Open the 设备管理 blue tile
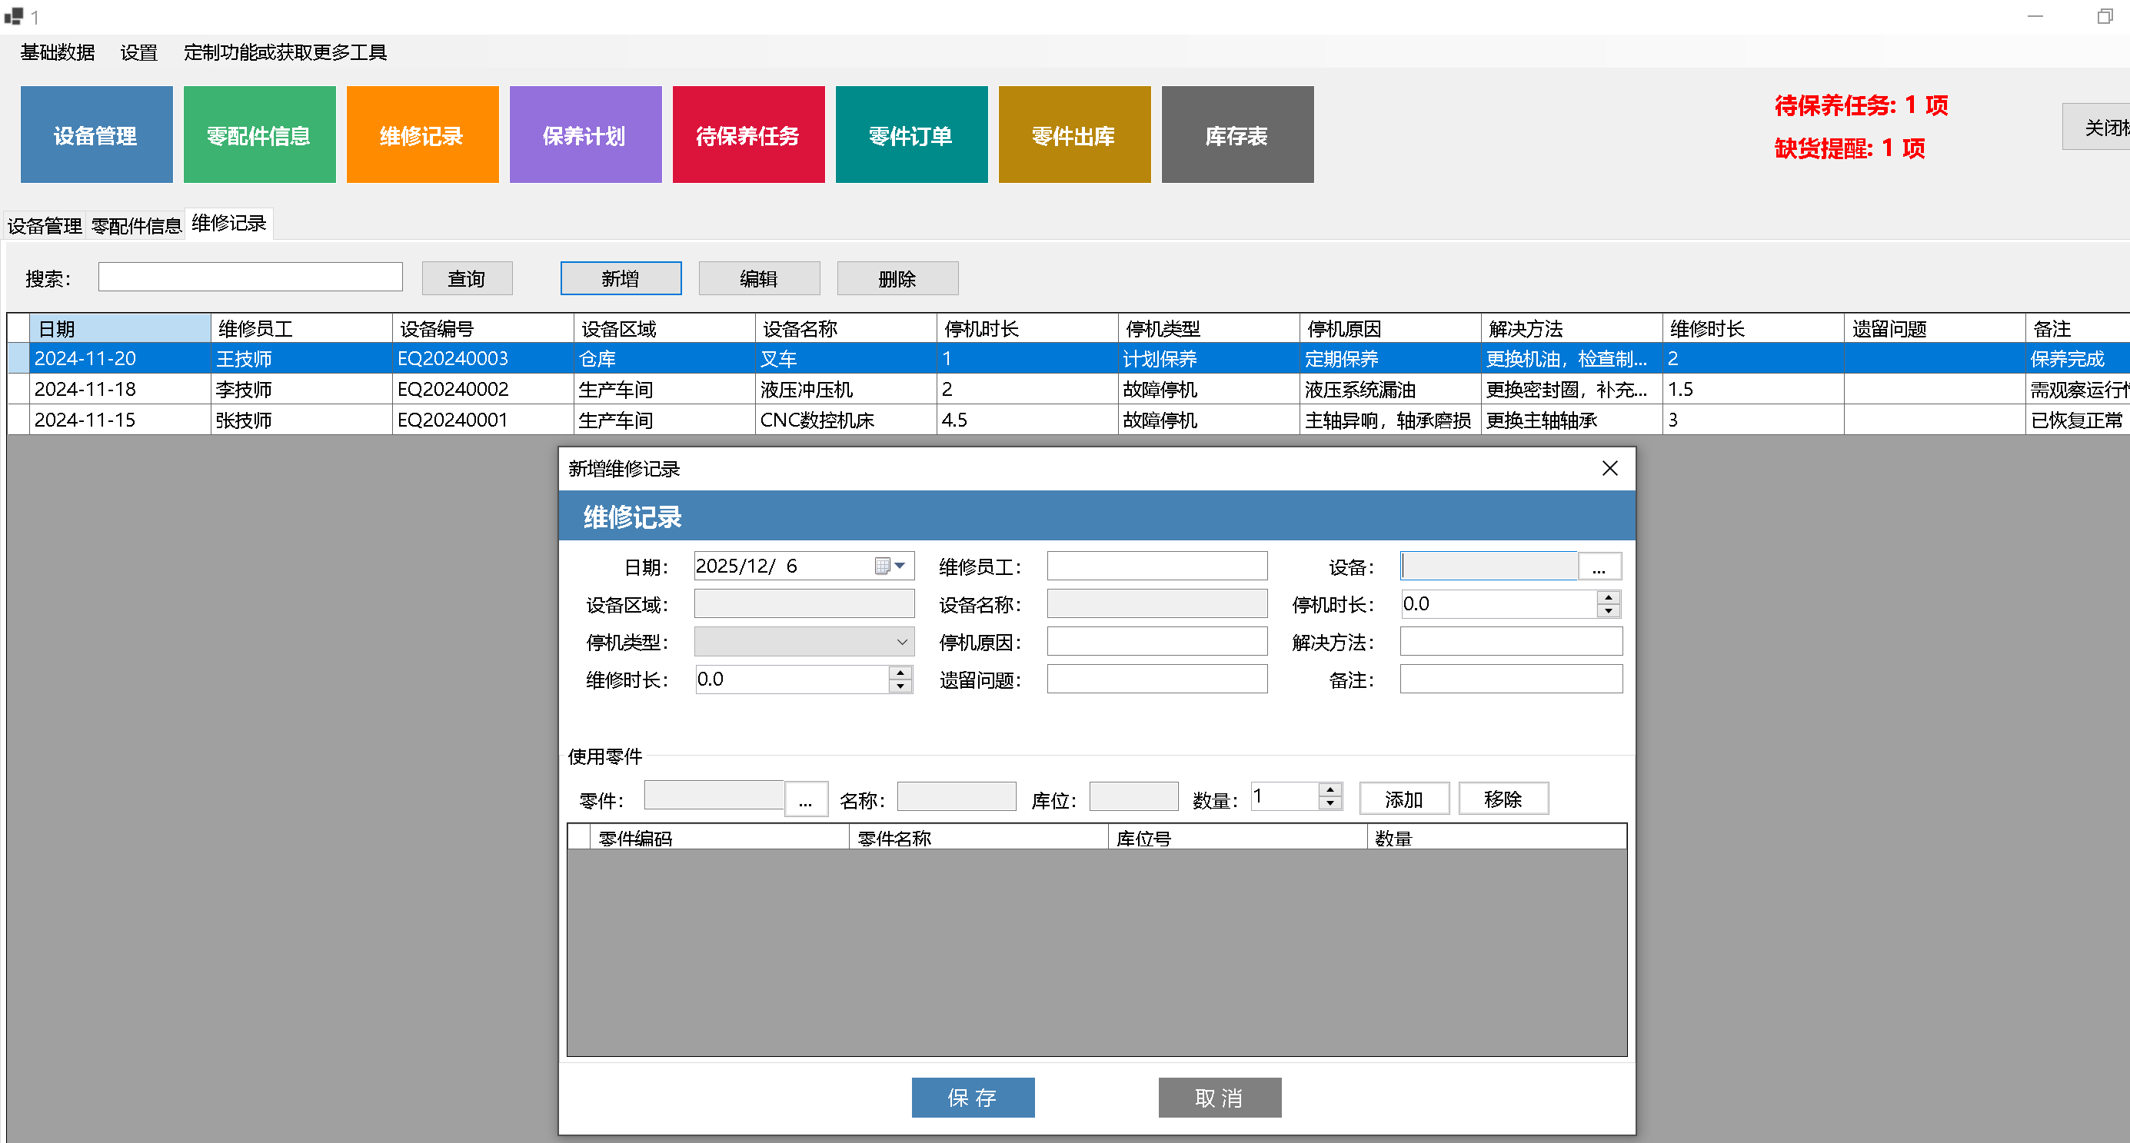The width and height of the screenshot is (2130, 1143). click(x=96, y=135)
